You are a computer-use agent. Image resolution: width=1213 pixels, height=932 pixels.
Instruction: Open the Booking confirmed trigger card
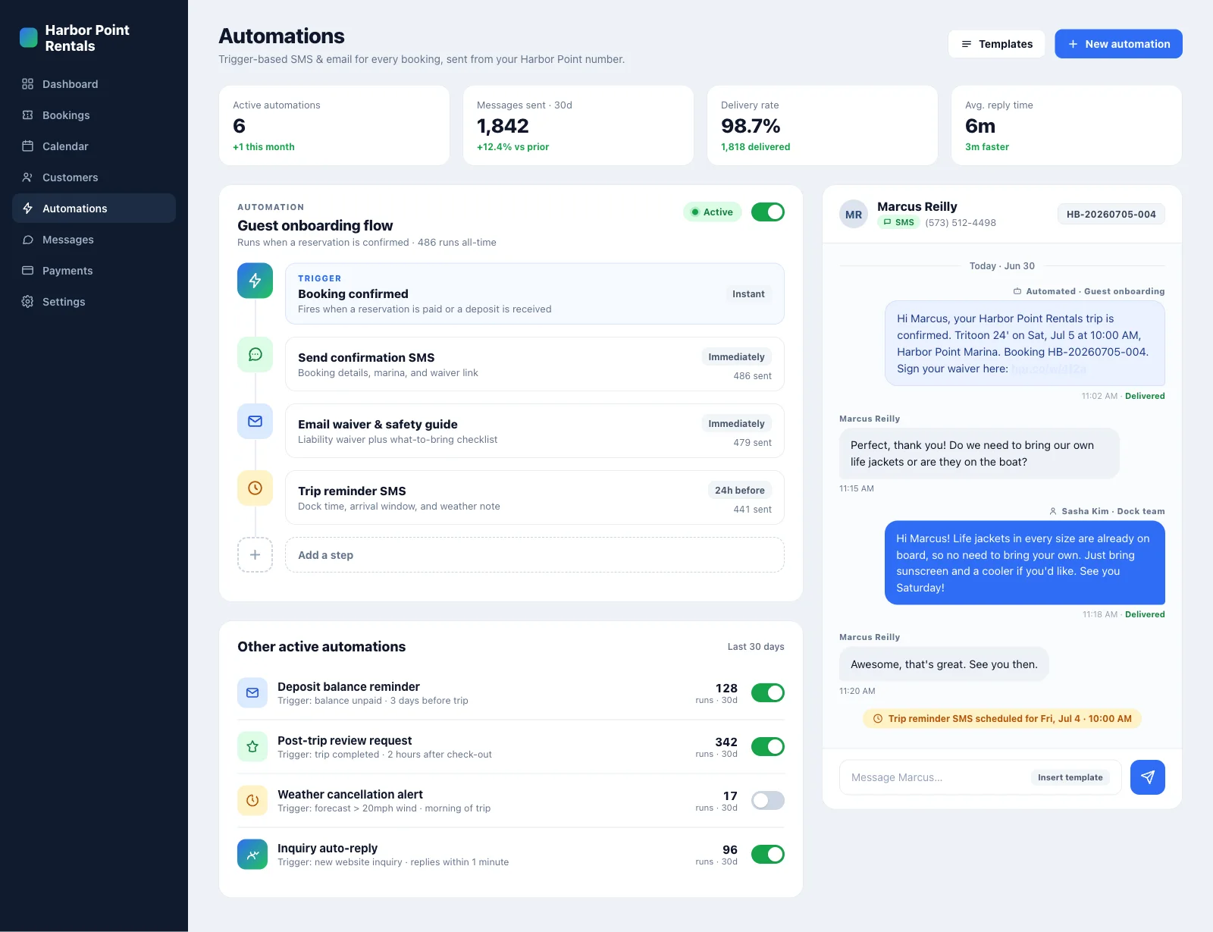pyautogui.click(x=534, y=293)
